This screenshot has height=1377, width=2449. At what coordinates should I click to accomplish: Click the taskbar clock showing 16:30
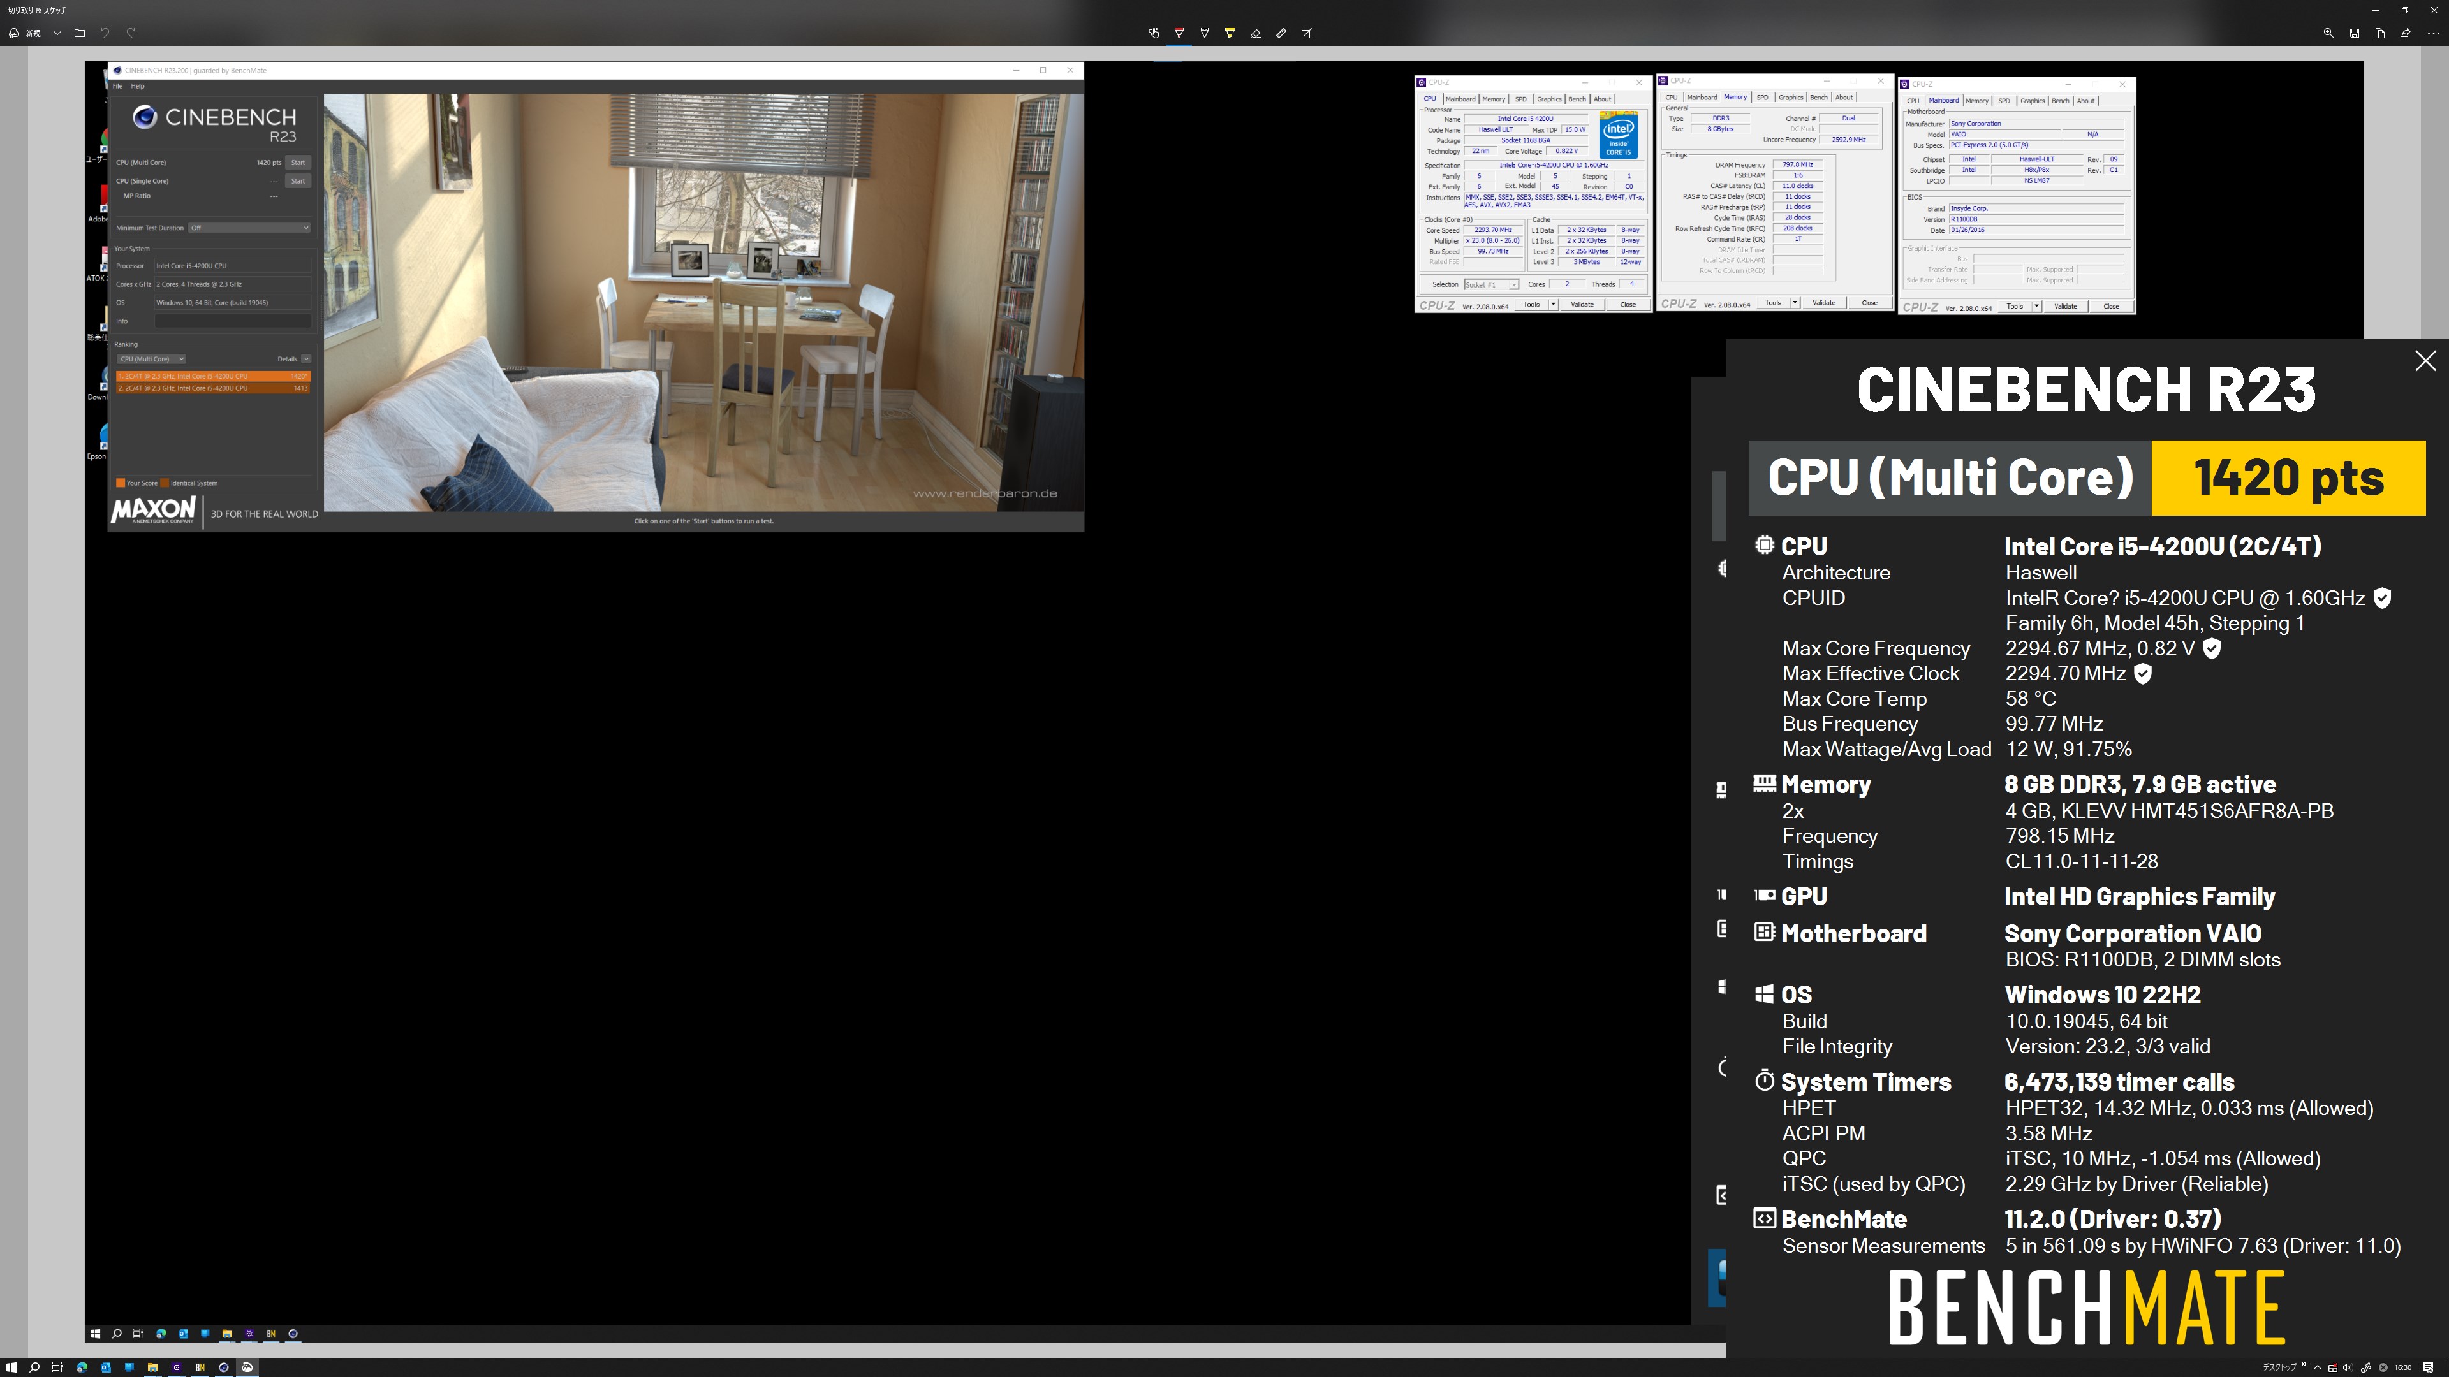2403,1367
